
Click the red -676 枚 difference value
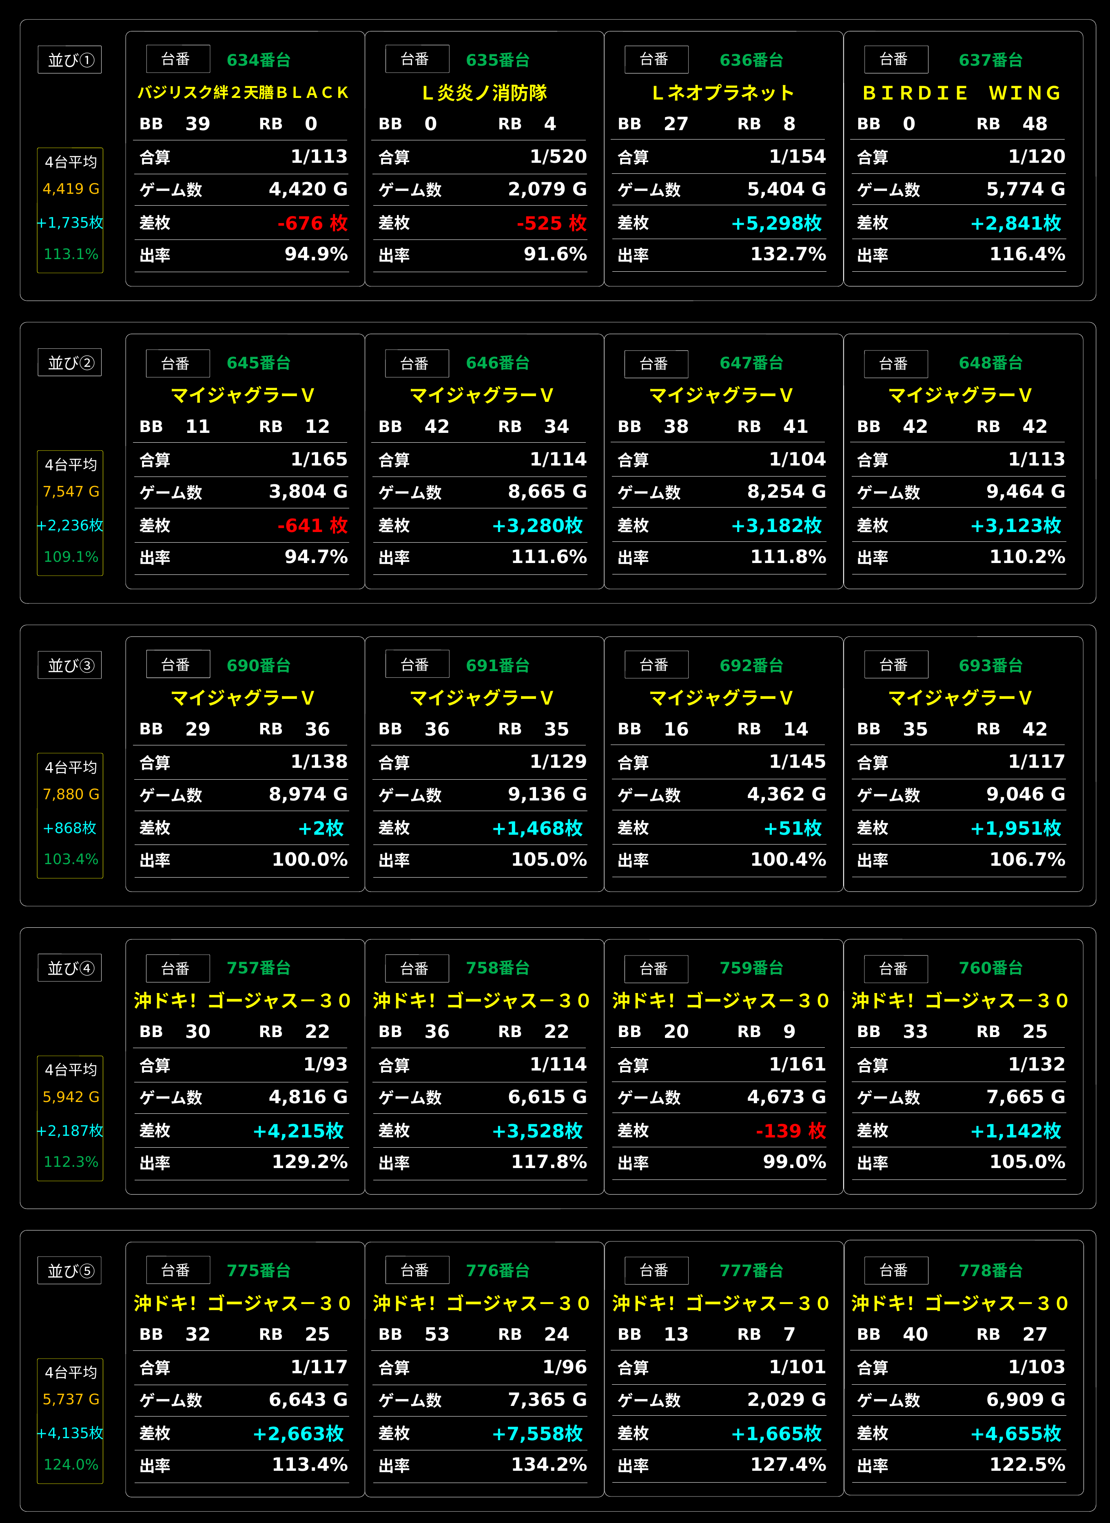tap(313, 223)
